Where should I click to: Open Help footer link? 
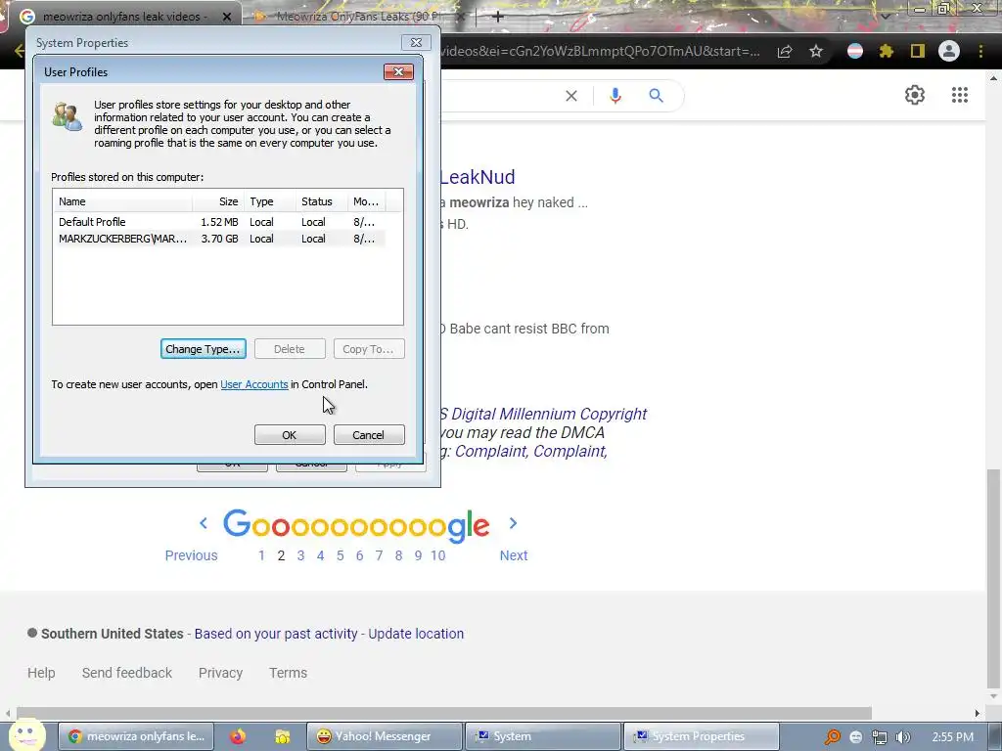[41, 673]
